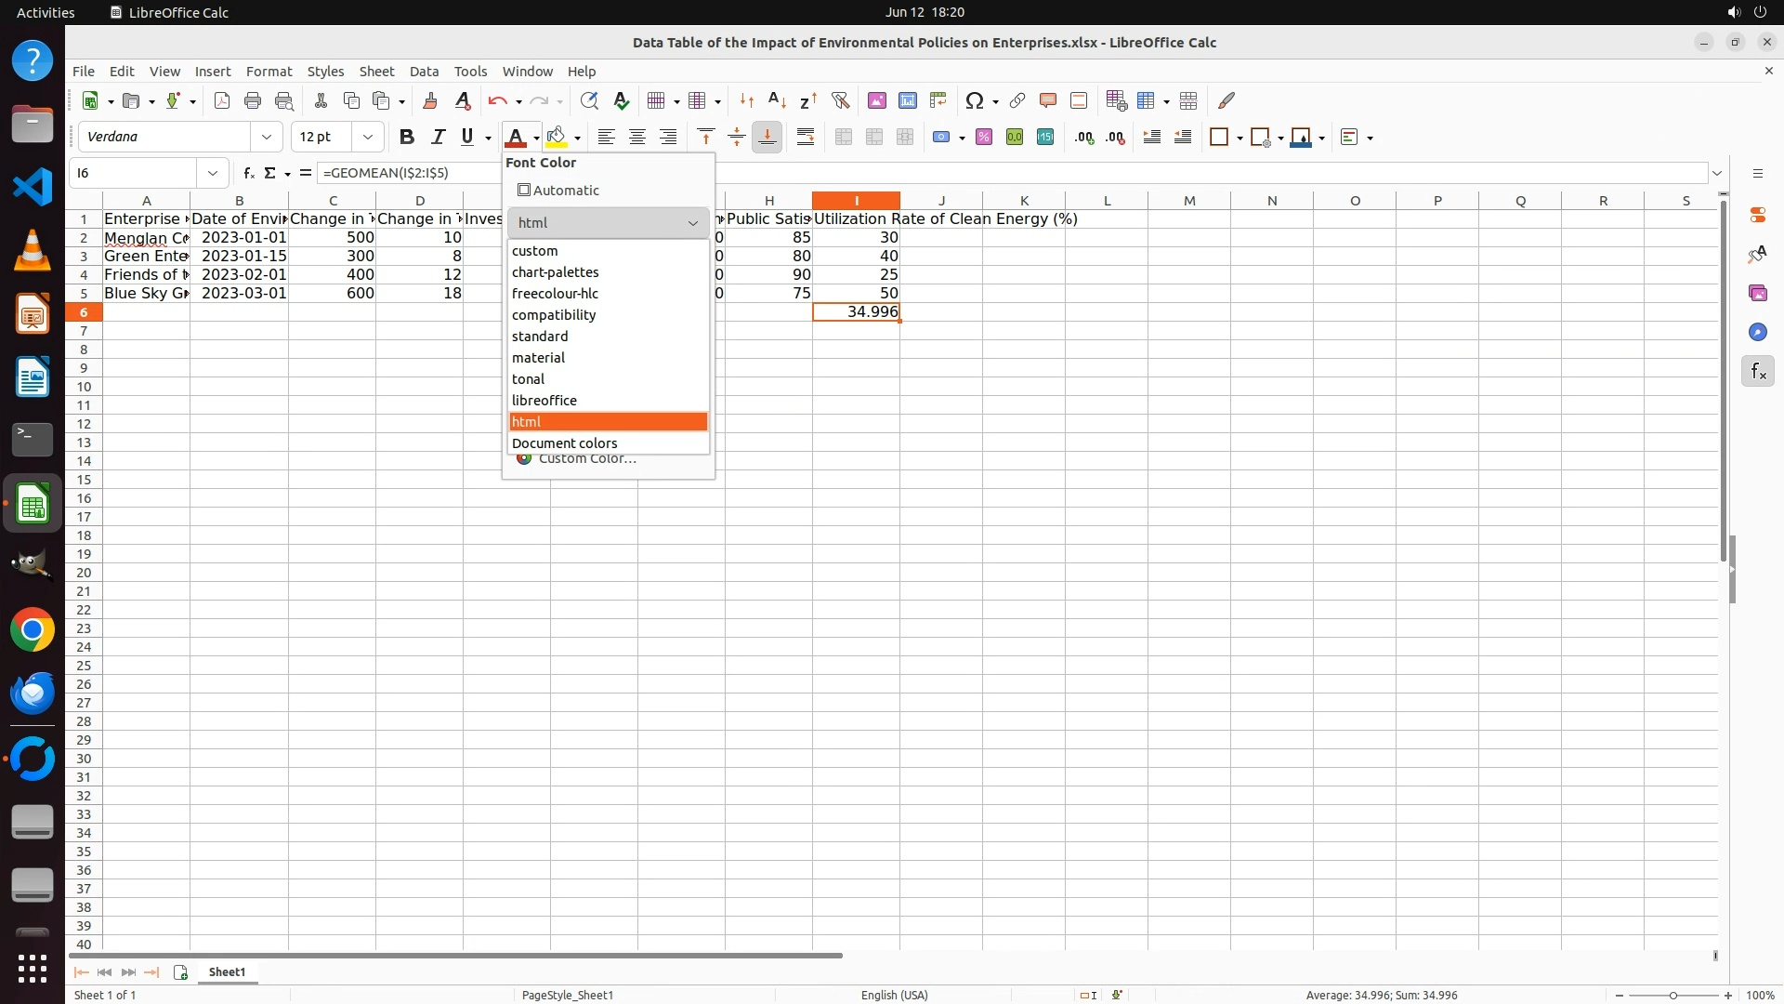Expand the font size dropdown
Screen dimensions: 1784x1004
[368, 138]
